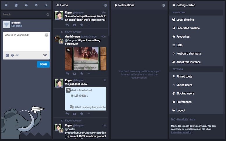Screen dimensions: 226x141
Task: Toggle the CW content warning
Action: point(17,55)
